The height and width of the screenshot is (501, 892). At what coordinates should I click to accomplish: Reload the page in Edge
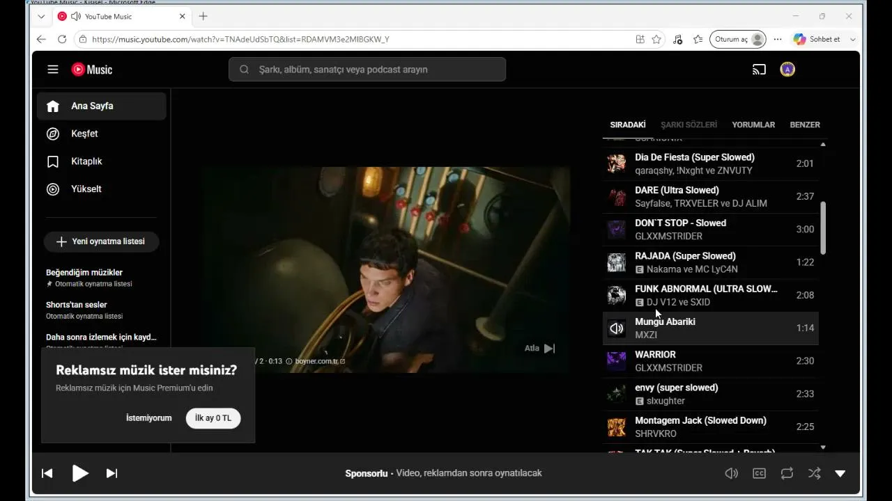(x=62, y=40)
